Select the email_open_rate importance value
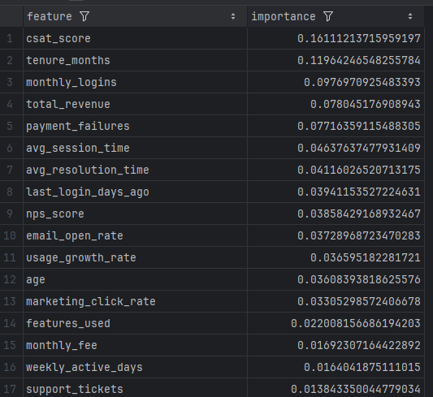 click(x=336, y=235)
